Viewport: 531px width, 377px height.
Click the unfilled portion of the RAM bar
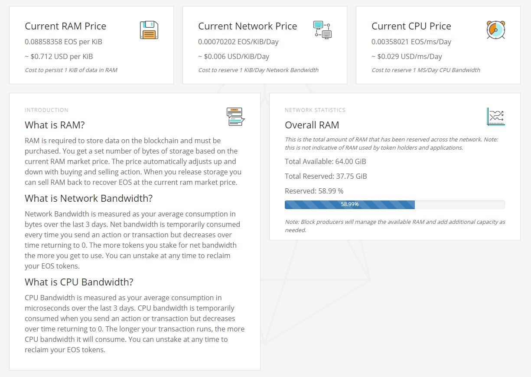point(459,204)
